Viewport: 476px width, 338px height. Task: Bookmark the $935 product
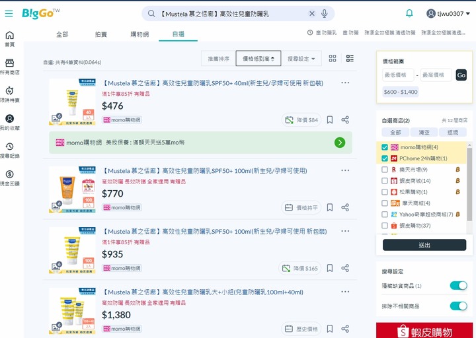point(330,268)
